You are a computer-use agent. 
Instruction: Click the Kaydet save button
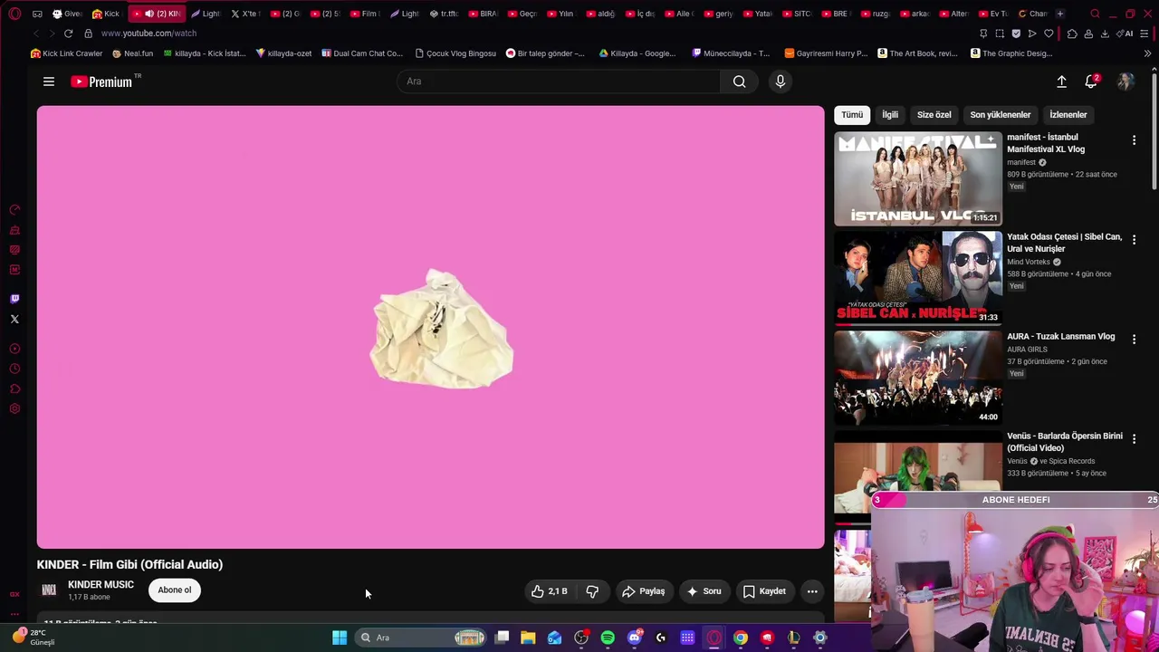point(765,591)
